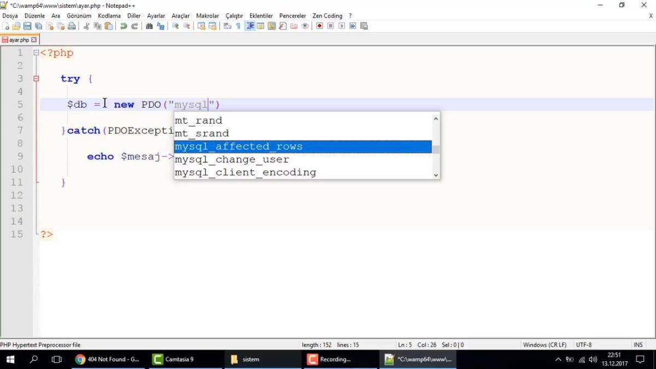Screen dimensions: 656x369
Task: Create a new file with the New toolbar icon
Action: [5, 26]
